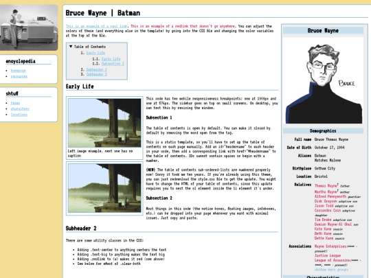Open League of Assassins link
The image size is (371, 278).
(333, 260)
